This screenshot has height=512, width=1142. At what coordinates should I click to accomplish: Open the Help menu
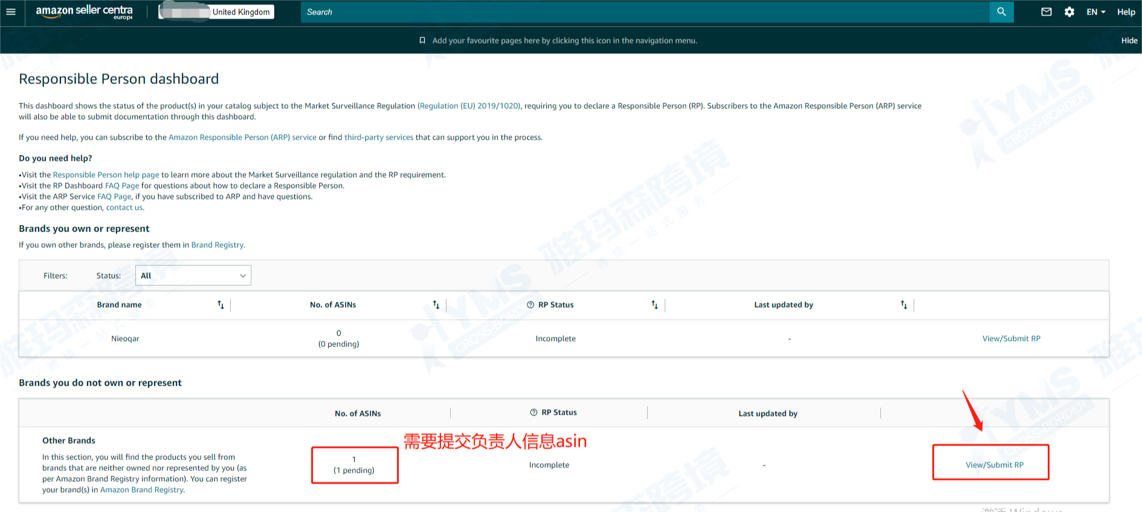pyautogui.click(x=1126, y=12)
